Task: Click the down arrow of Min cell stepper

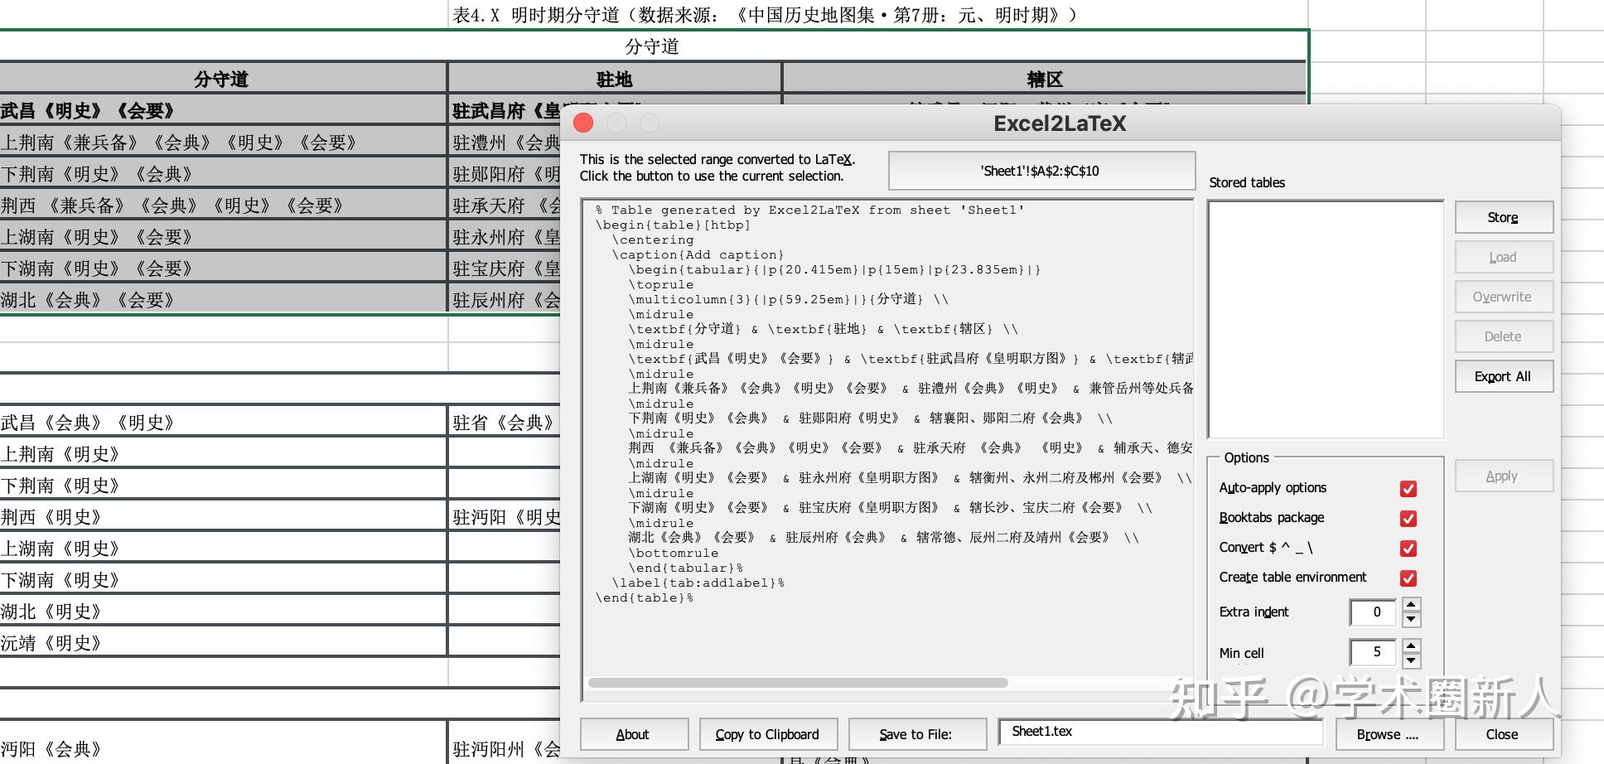Action: click(1411, 660)
